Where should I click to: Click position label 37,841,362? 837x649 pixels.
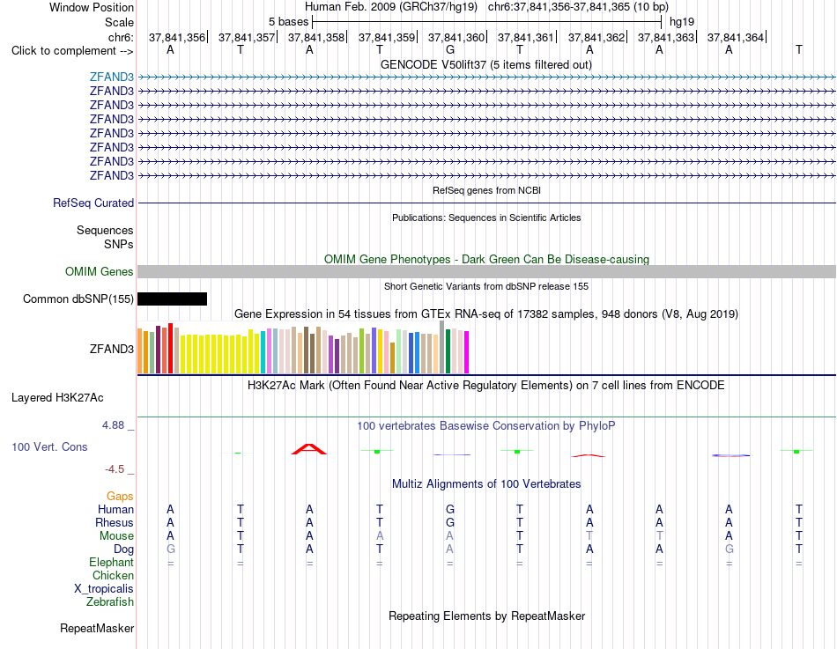coord(596,37)
